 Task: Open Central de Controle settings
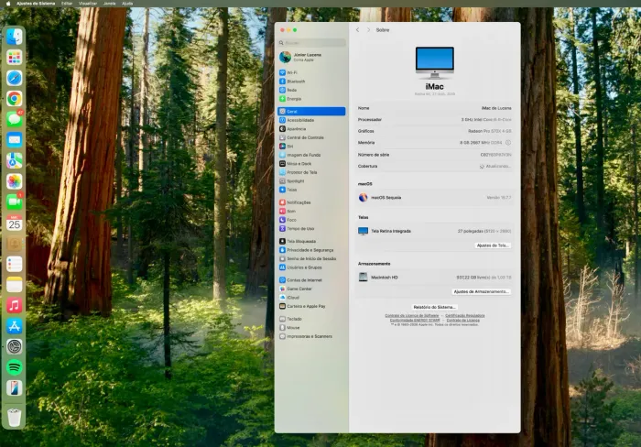[x=311, y=137]
